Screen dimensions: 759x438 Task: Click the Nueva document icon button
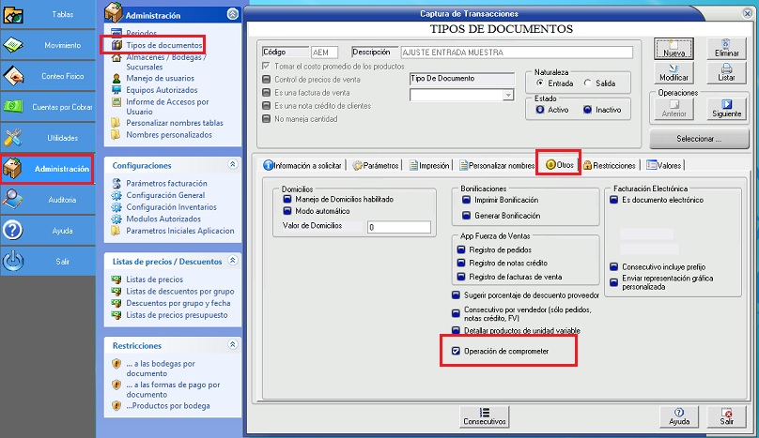click(674, 49)
